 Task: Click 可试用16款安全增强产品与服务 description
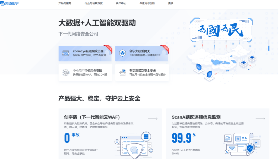point(147,74)
